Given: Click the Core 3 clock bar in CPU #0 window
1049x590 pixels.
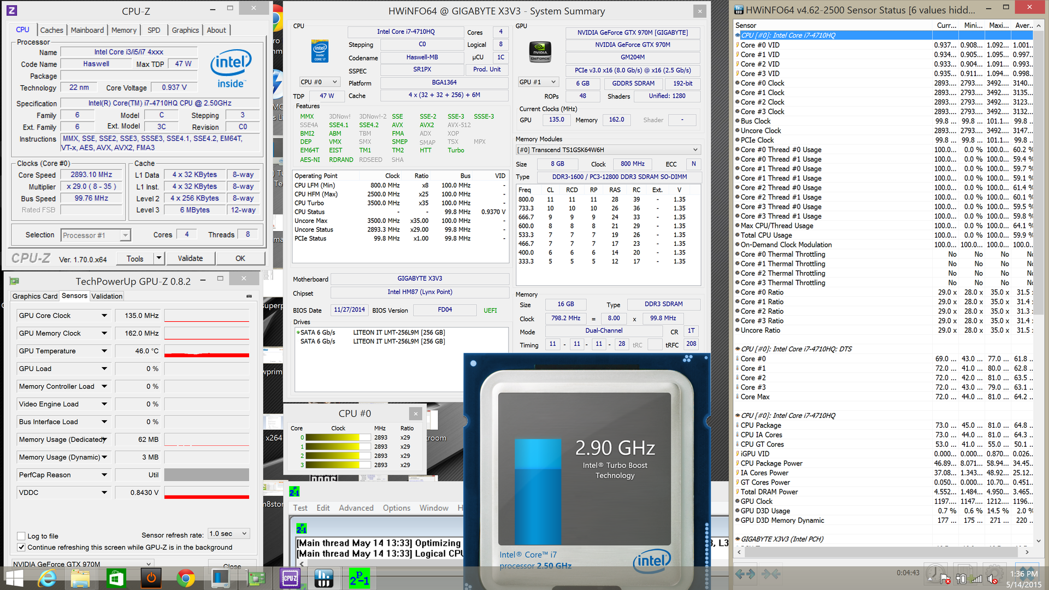Looking at the screenshot, I should 338,465.
